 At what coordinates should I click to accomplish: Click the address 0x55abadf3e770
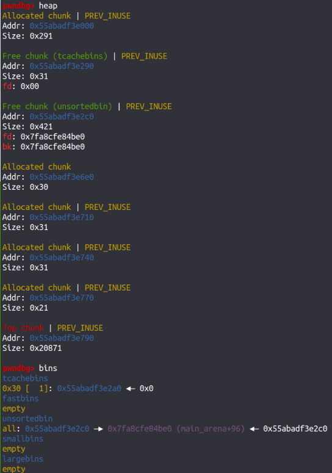62,298
